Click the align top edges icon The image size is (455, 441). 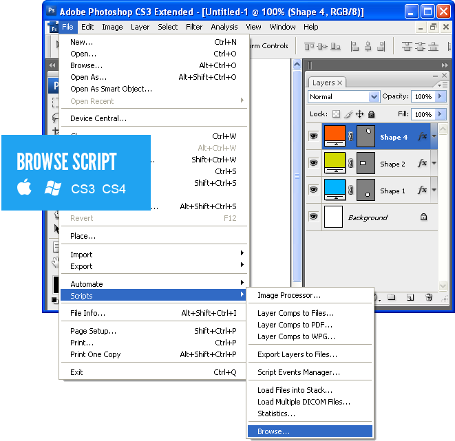tap(309, 46)
